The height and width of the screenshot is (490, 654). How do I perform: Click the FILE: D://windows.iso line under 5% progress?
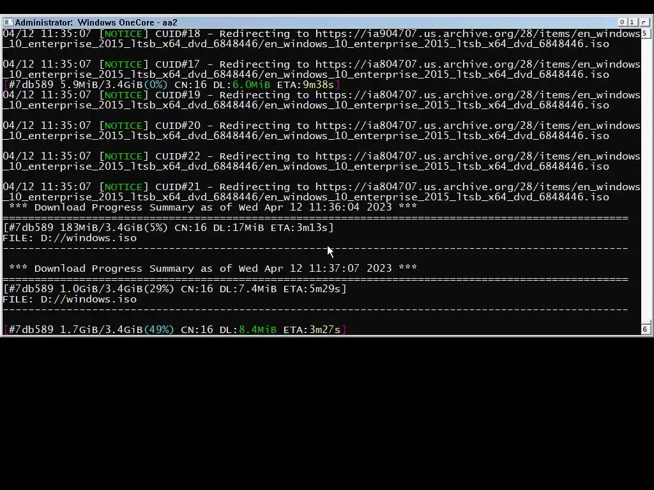(x=70, y=238)
